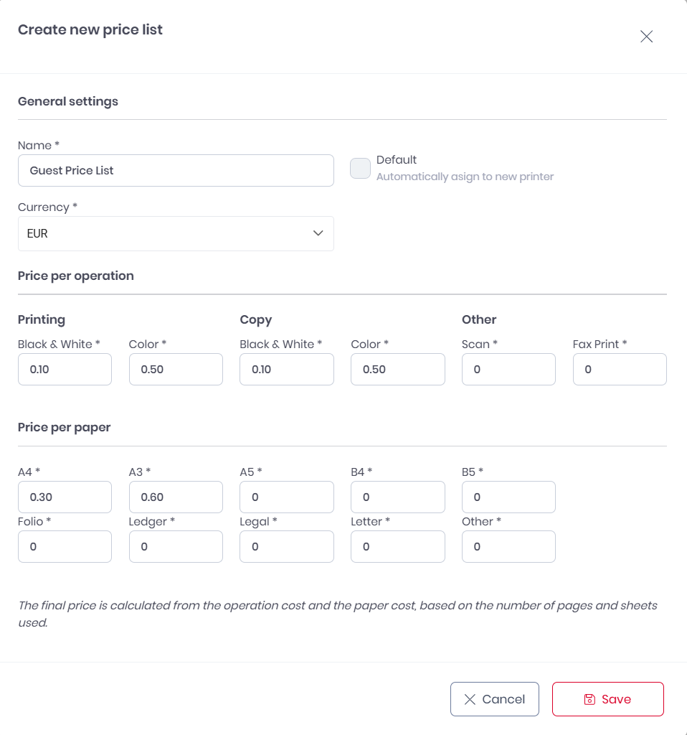This screenshot has width=687, height=735.
Task: Click the Fax Print price input
Action: click(x=620, y=370)
